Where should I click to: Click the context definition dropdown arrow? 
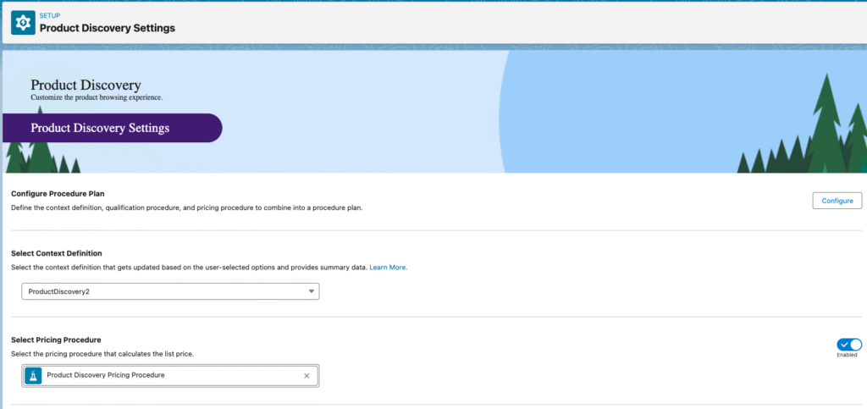(x=310, y=291)
